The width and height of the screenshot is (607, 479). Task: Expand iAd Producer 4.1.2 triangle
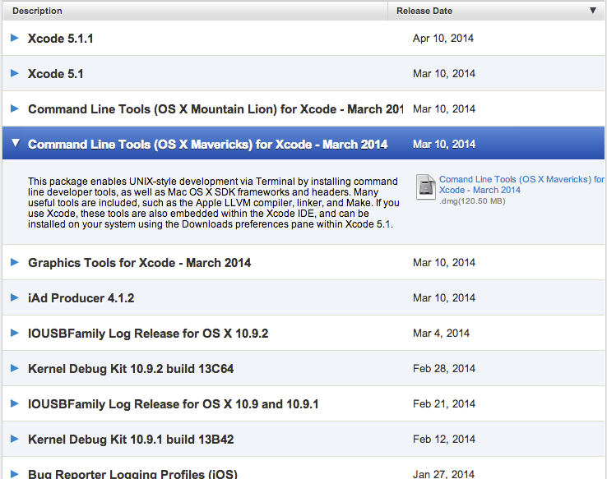point(15,297)
